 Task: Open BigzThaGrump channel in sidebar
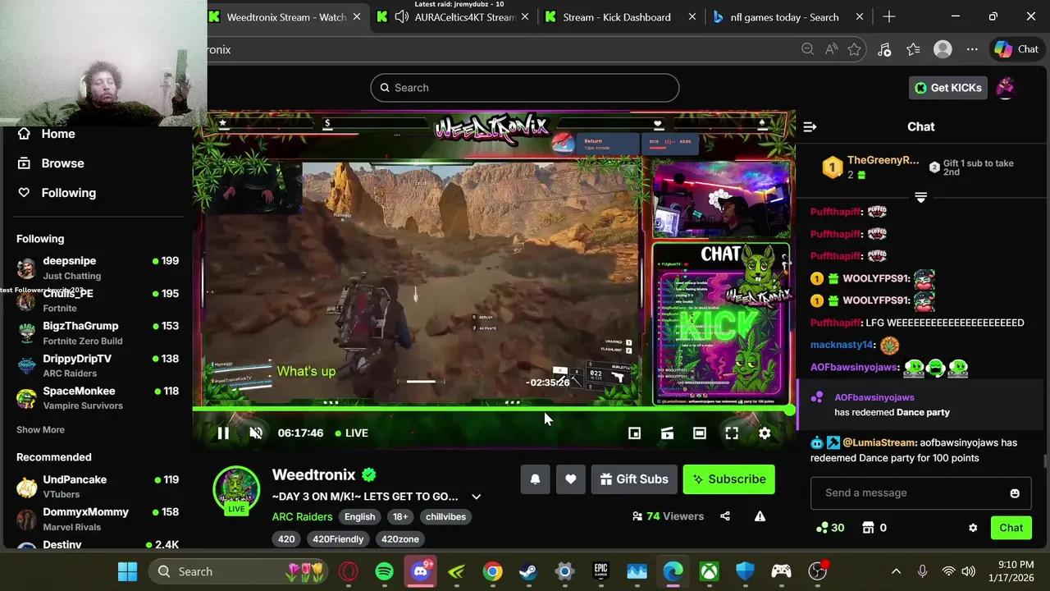[x=97, y=332]
